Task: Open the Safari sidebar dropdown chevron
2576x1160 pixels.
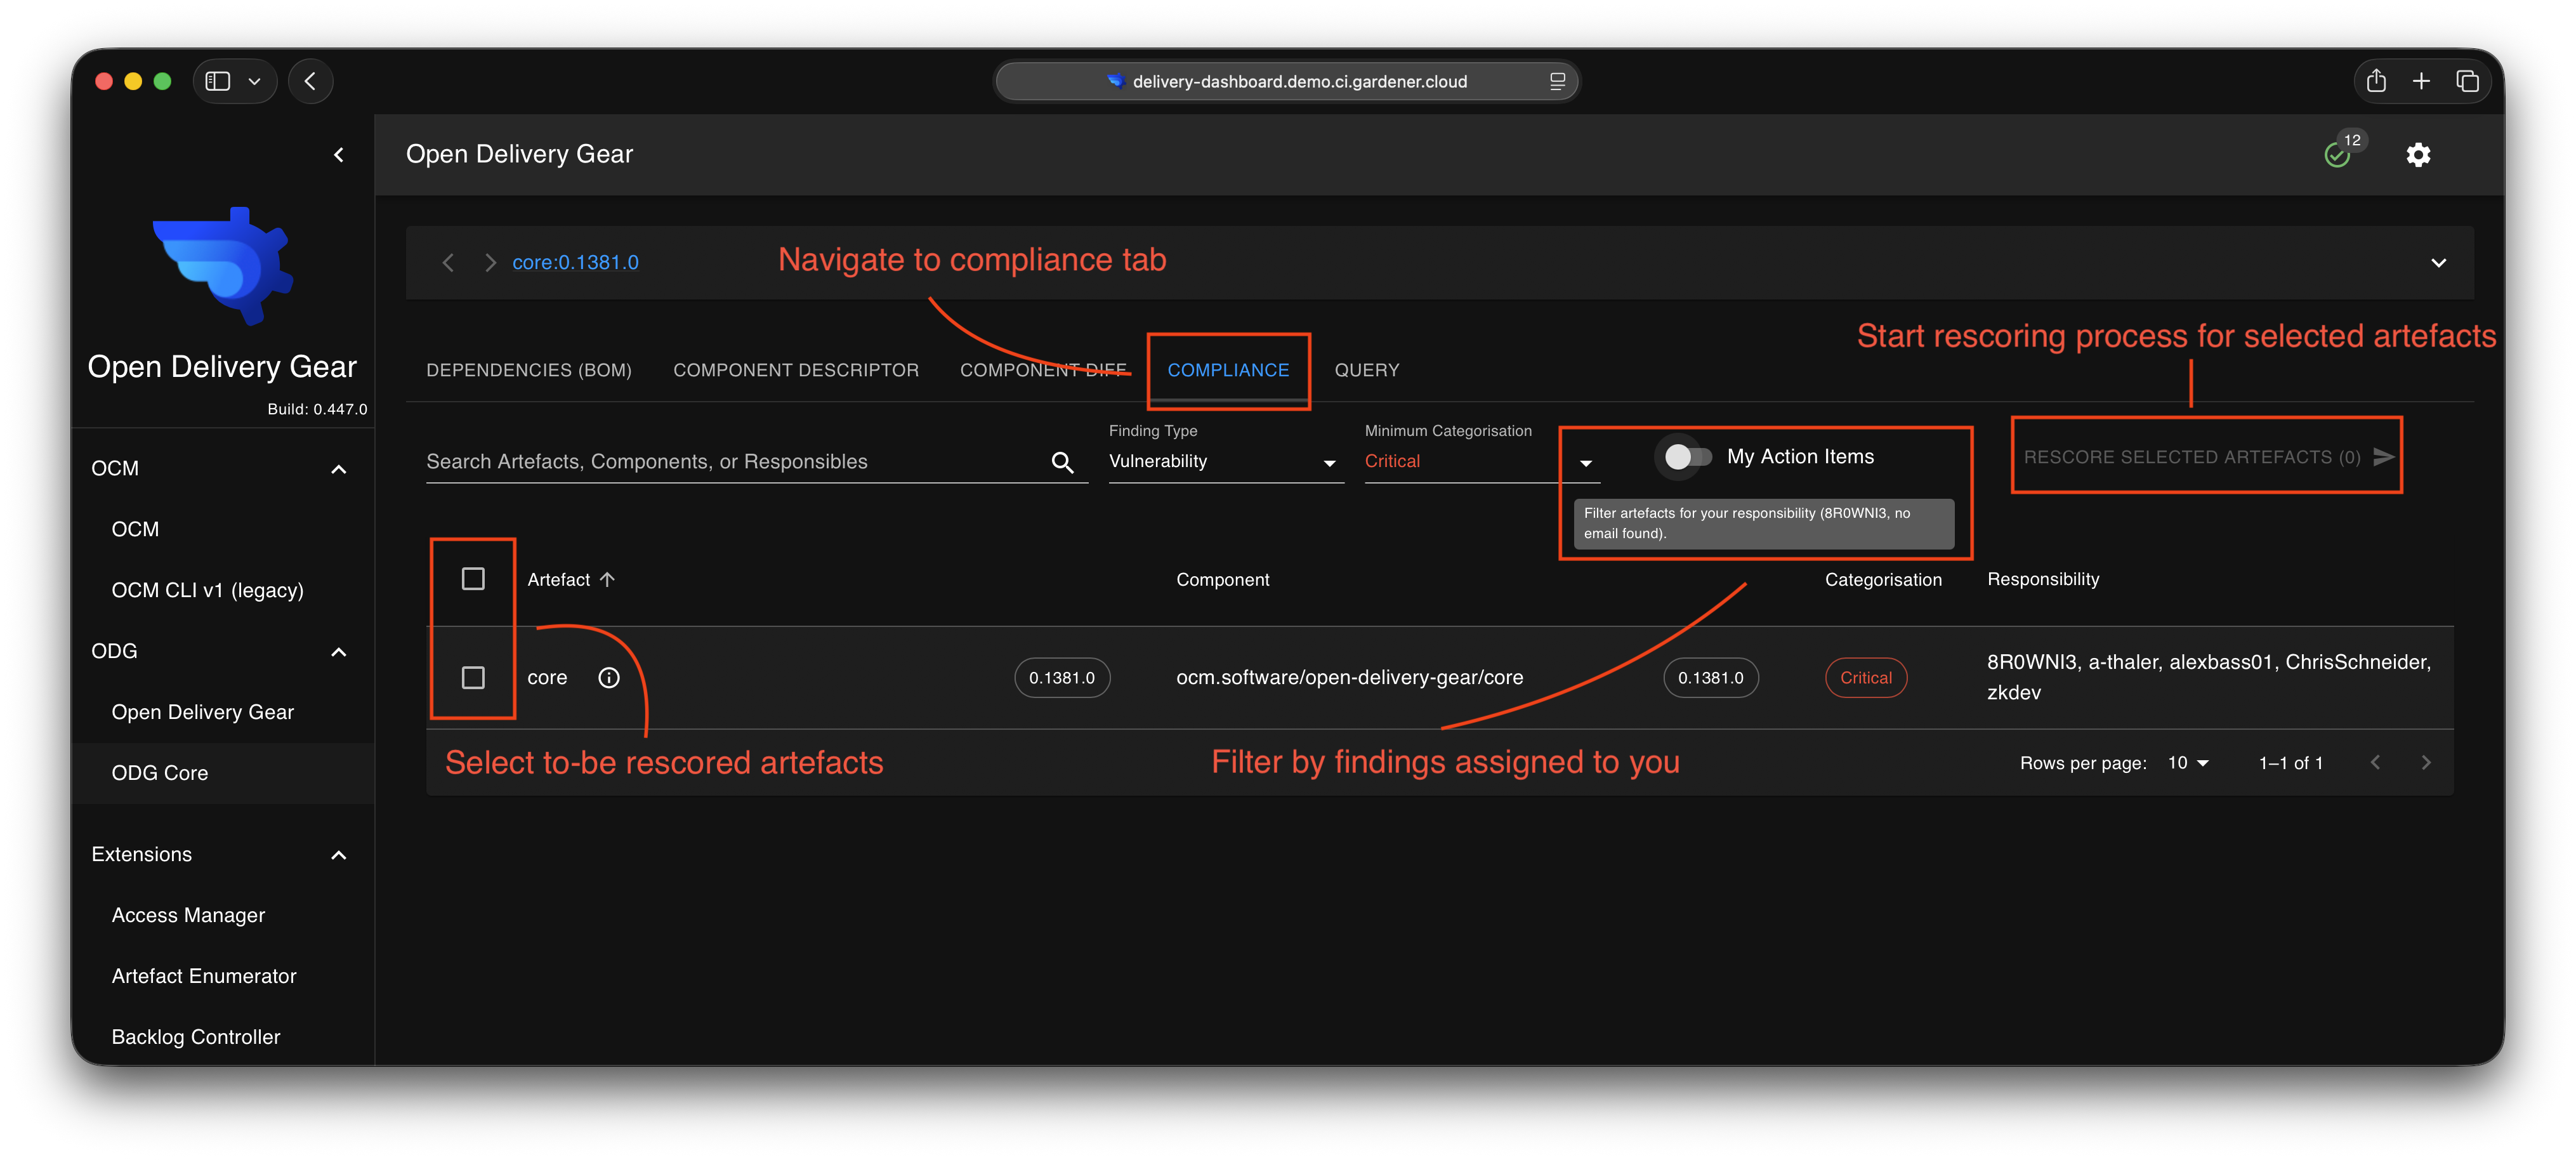Action: pos(254,81)
